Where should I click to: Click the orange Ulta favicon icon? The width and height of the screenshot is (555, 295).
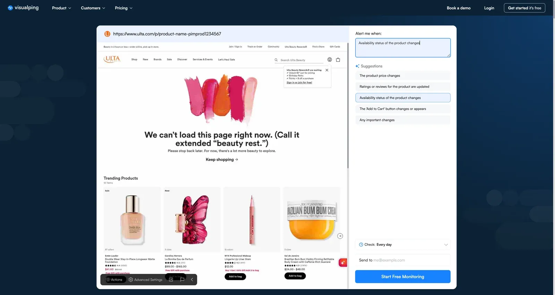coord(107,34)
